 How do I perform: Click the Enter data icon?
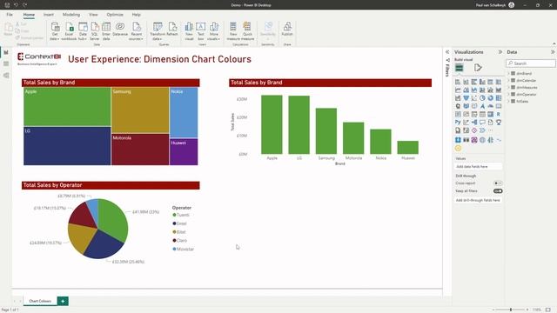[106, 31]
